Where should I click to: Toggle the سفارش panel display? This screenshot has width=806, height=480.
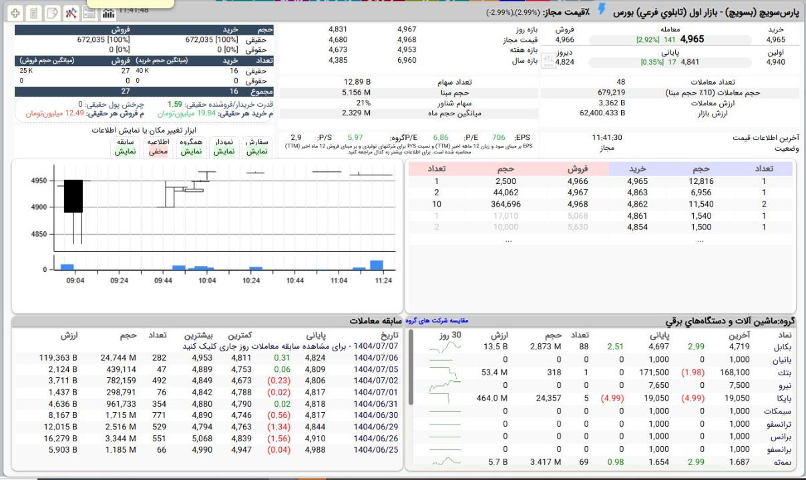[x=256, y=151]
